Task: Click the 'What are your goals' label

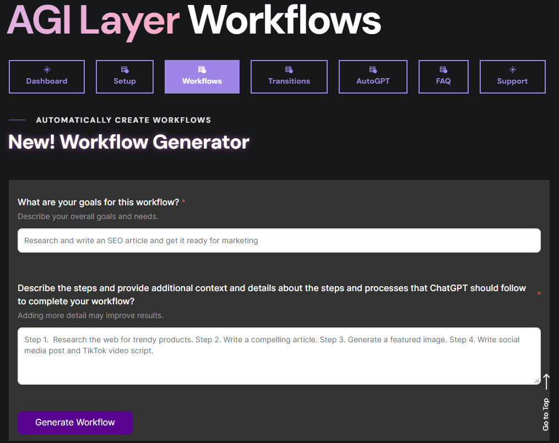Action: click(99, 203)
